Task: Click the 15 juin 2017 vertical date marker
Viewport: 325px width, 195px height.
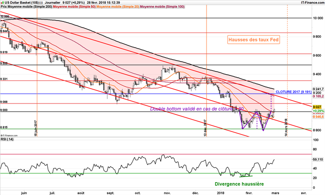Action: [35, 128]
